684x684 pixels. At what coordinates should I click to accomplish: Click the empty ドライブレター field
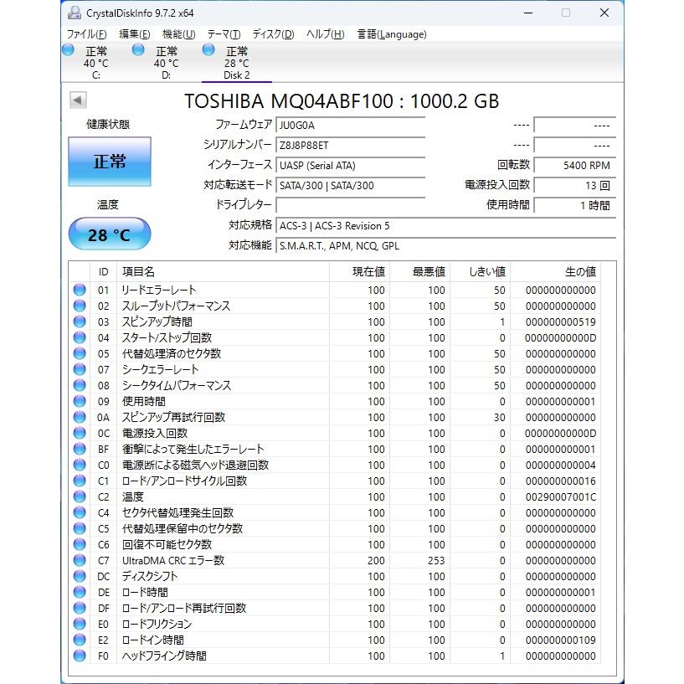350,205
